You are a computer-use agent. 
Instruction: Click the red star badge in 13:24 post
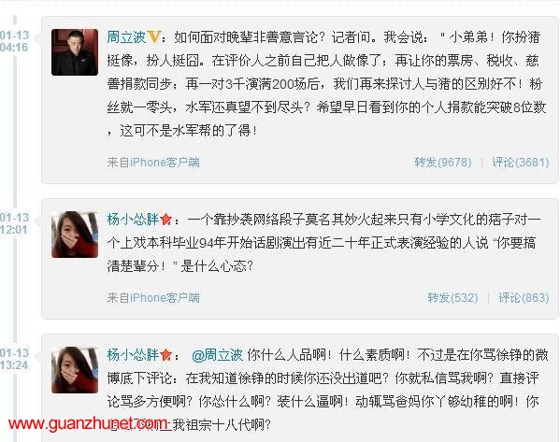tap(165, 354)
